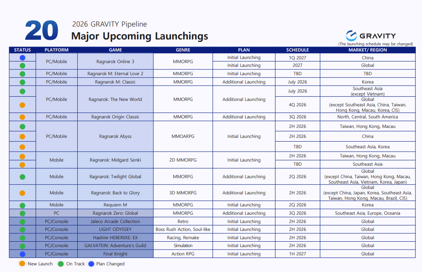422x272 pixels.
Task: Click green dot for New World July 2026 row
Action: tap(22, 91)
